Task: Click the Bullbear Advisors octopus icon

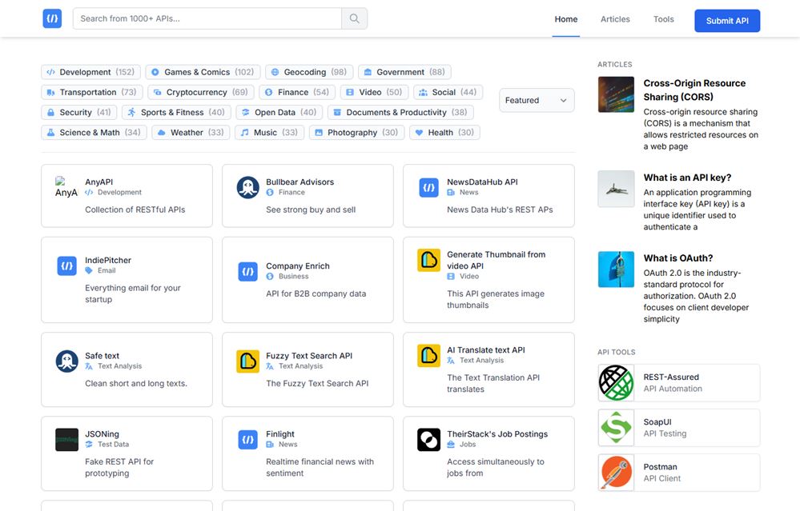Action: pyautogui.click(x=248, y=187)
